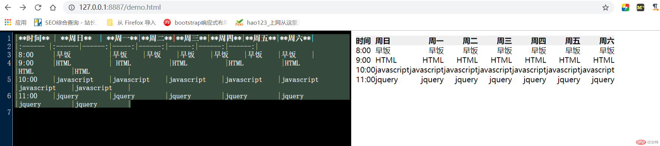Open the paragraph arrow extension icon
Image resolution: width=660 pixels, height=146 pixels.
point(655,7)
